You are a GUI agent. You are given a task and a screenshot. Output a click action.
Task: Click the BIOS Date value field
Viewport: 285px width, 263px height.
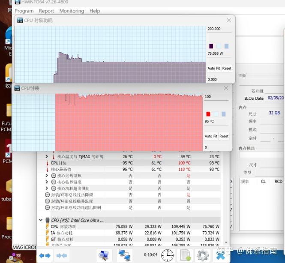276,98
